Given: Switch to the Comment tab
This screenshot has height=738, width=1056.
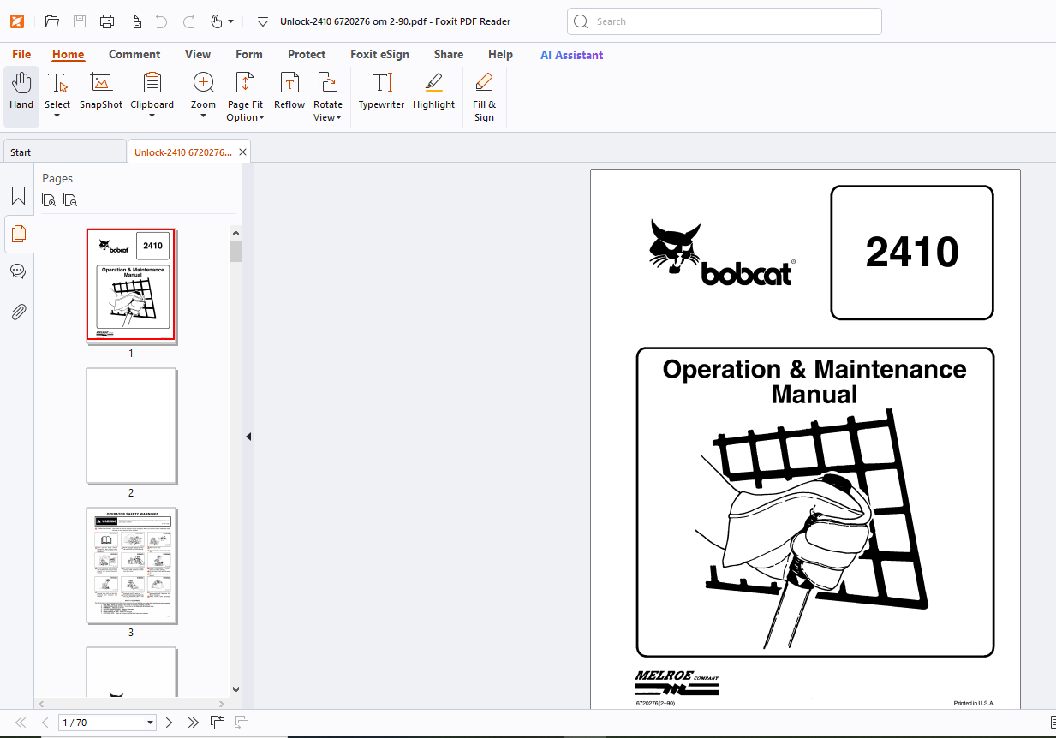Looking at the screenshot, I should (x=134, y=54).
